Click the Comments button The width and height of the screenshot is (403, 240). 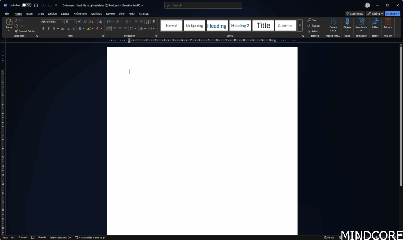355,13
